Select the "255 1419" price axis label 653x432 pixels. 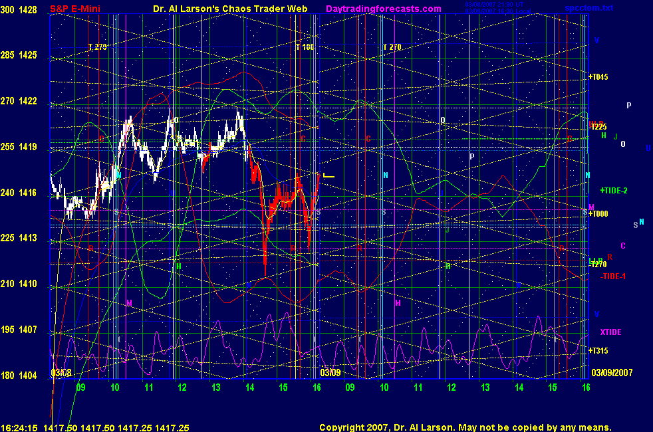coord(19,146)
